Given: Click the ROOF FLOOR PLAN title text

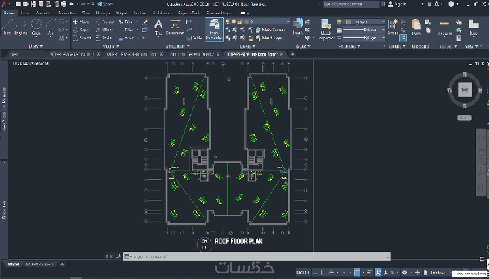Looking at the screenshot, I should 238,241.
